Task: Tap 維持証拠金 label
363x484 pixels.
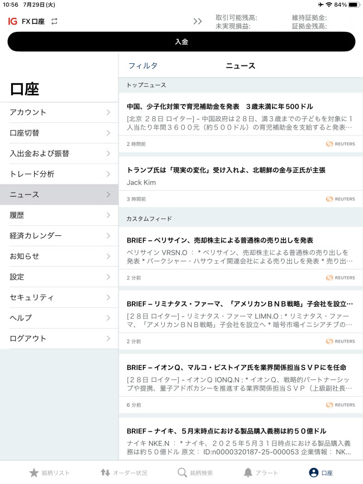Action: point(309,18)
